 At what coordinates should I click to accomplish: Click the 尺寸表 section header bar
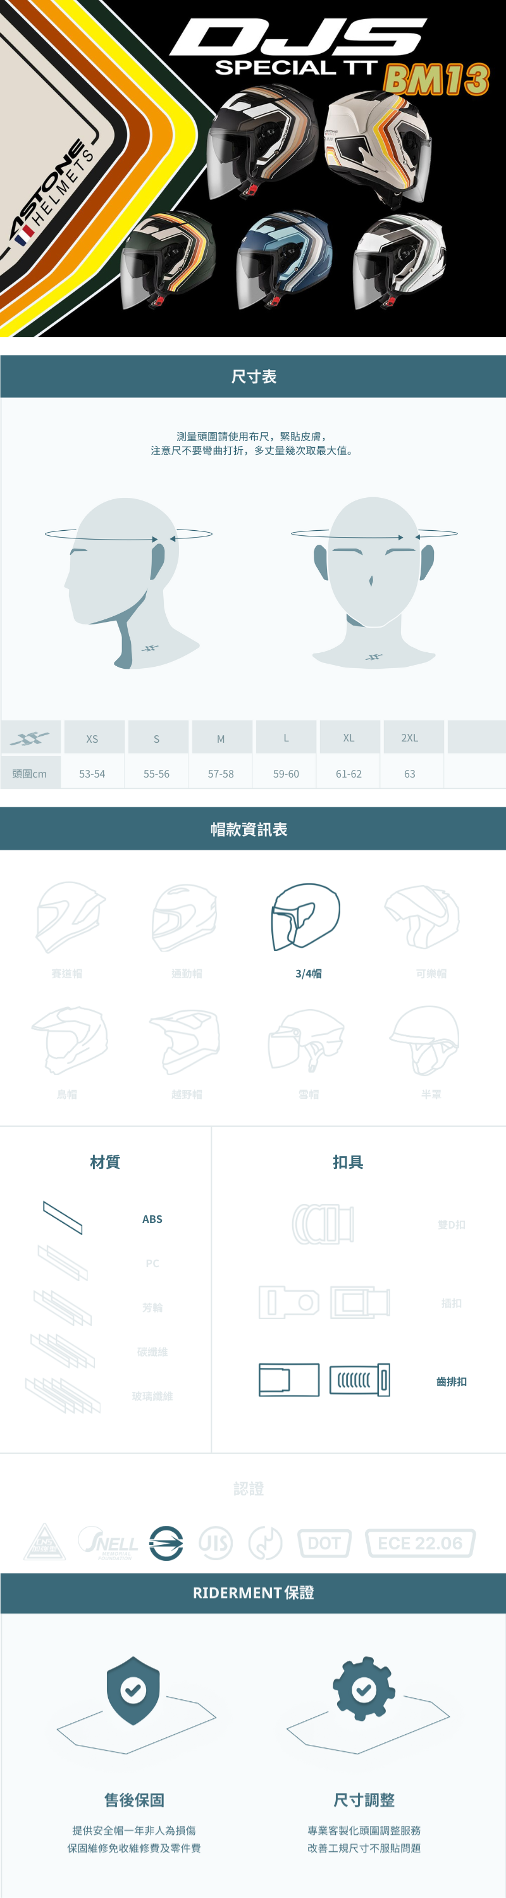point(252,376)
